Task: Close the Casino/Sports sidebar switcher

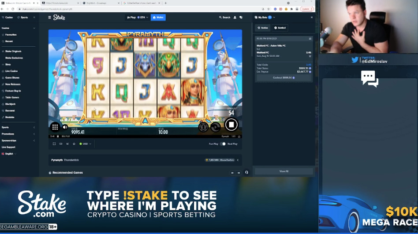Action: click(x=34, y=17)
